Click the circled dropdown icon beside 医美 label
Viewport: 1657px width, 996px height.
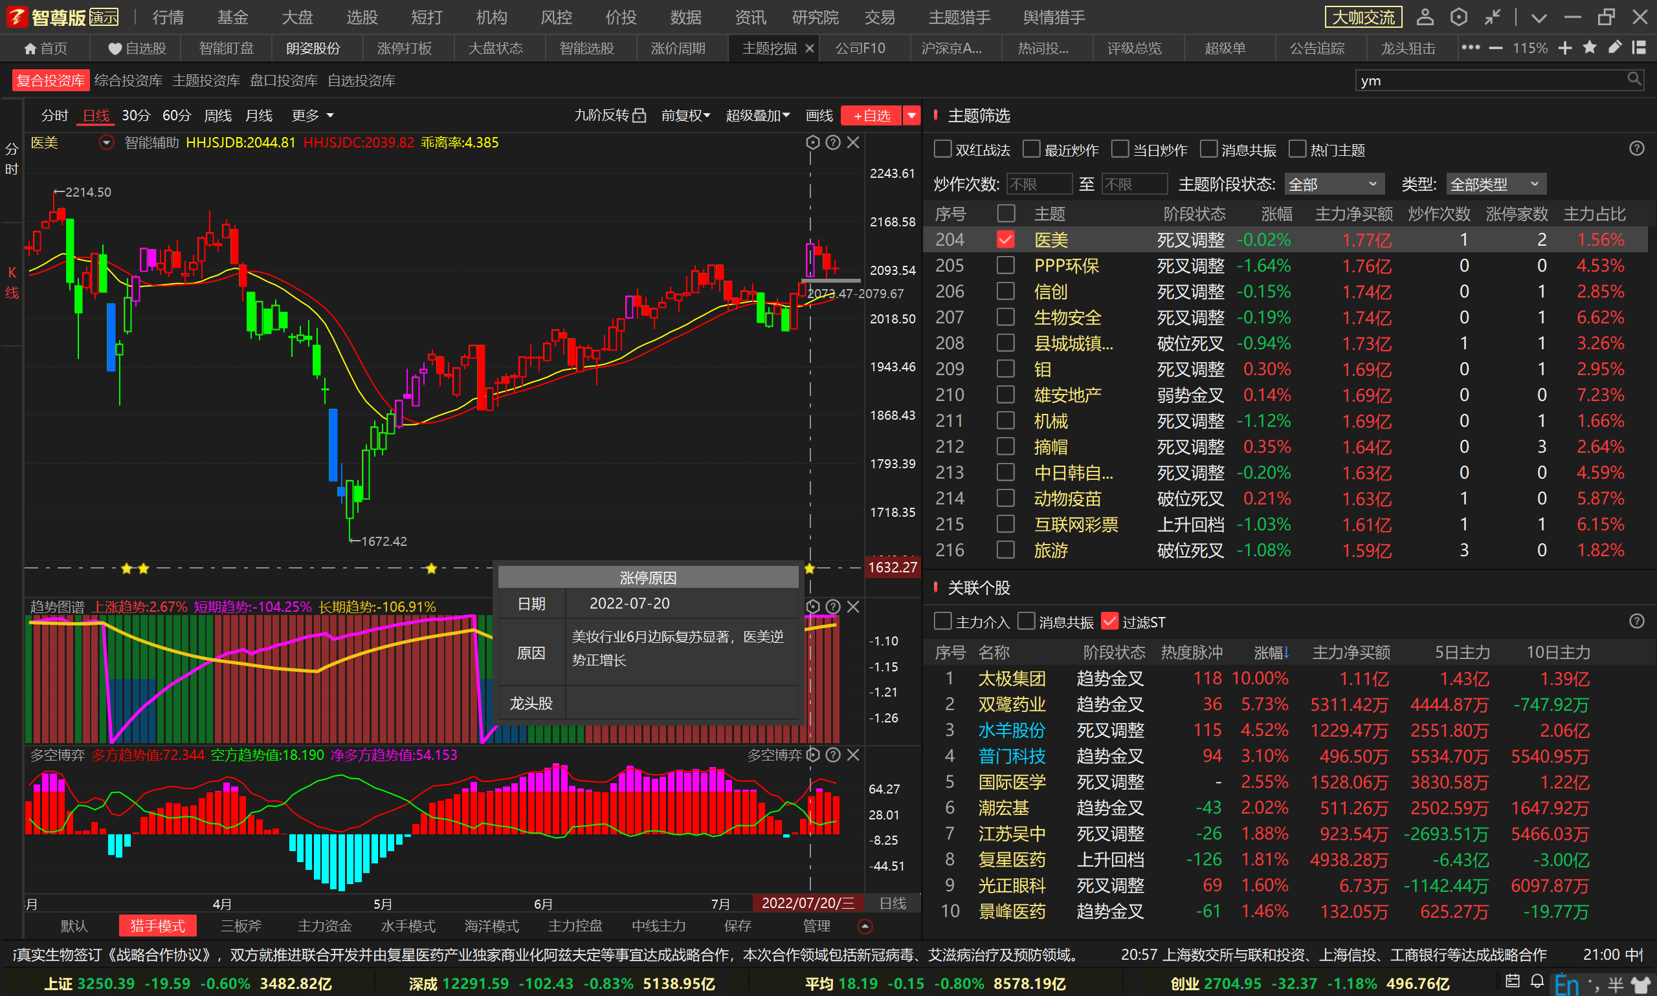point(106,142)
